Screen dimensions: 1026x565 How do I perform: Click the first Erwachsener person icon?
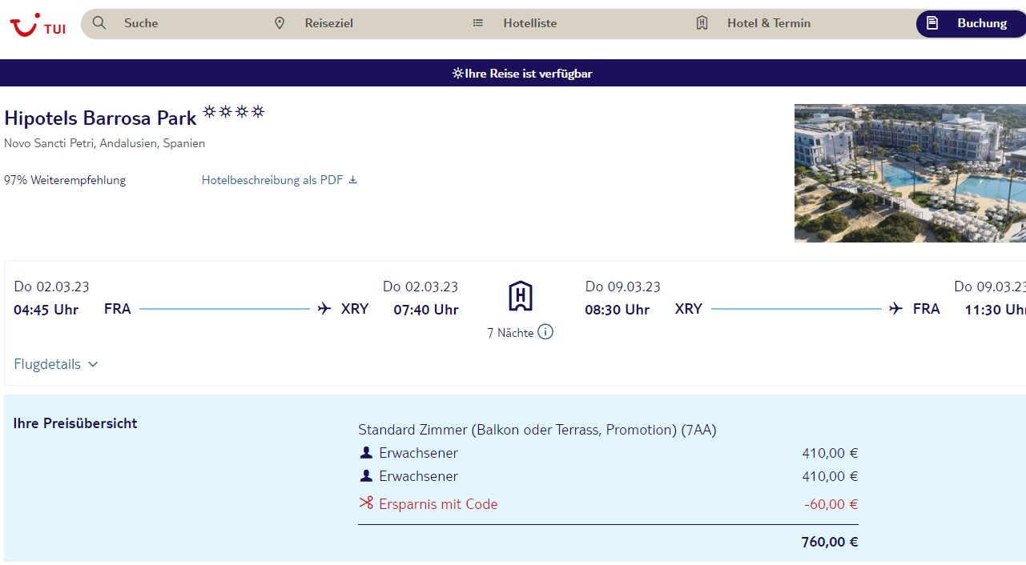point(366,453)
